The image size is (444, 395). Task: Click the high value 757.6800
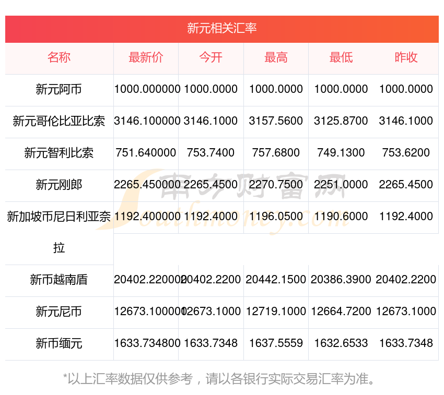click(x=276, y=153)
